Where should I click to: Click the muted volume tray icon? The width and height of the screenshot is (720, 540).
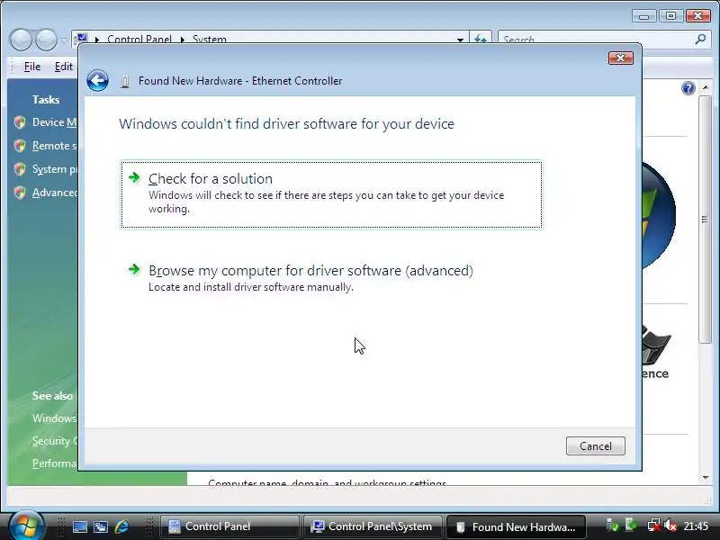click(670, 526)
